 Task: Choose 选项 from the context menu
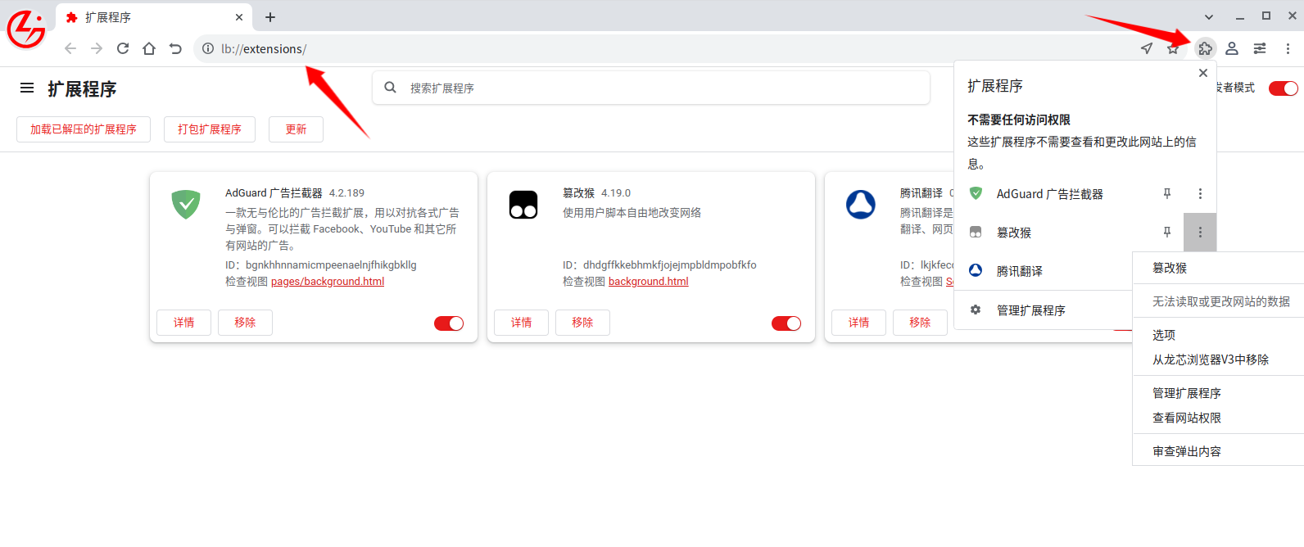1218,335
